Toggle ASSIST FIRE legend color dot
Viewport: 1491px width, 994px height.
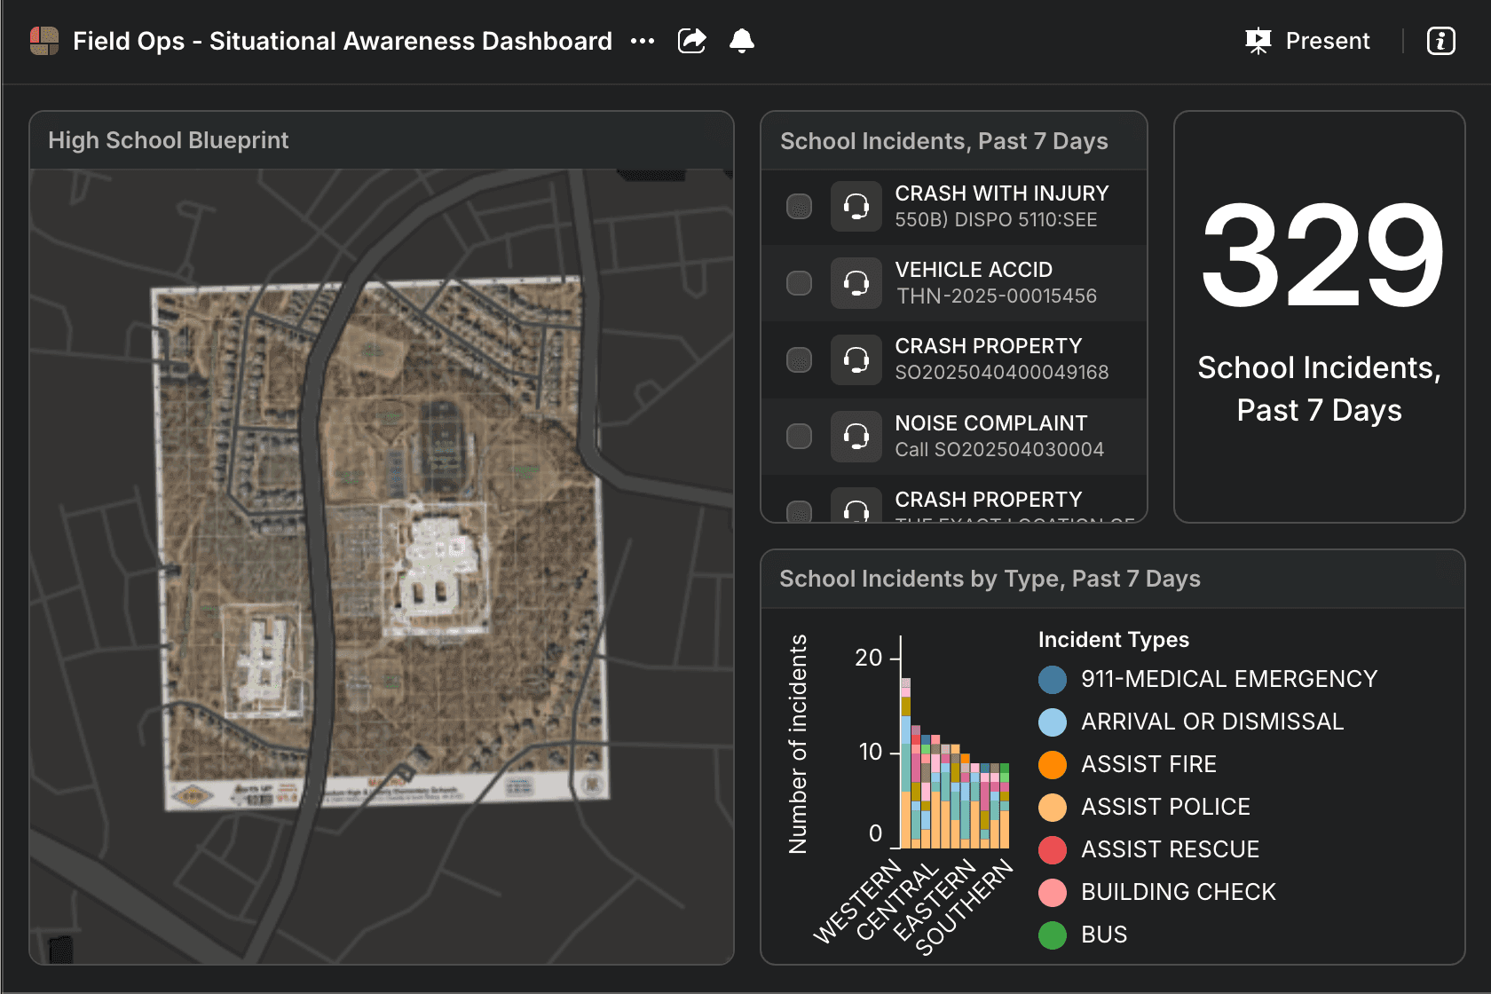click(1053, 765)
